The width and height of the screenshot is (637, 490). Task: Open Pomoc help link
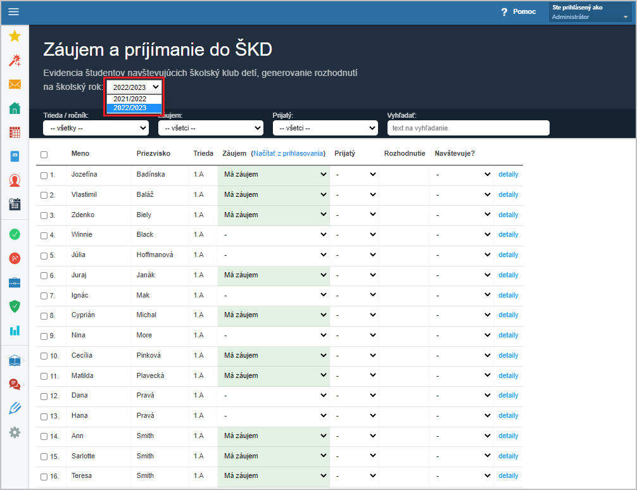(x=524, y=11)
